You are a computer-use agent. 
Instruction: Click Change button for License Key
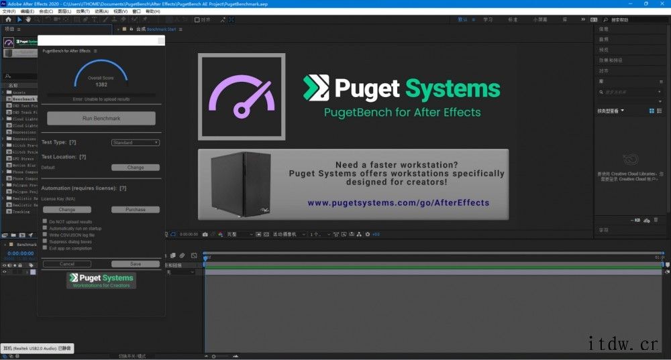pos(66,210)
